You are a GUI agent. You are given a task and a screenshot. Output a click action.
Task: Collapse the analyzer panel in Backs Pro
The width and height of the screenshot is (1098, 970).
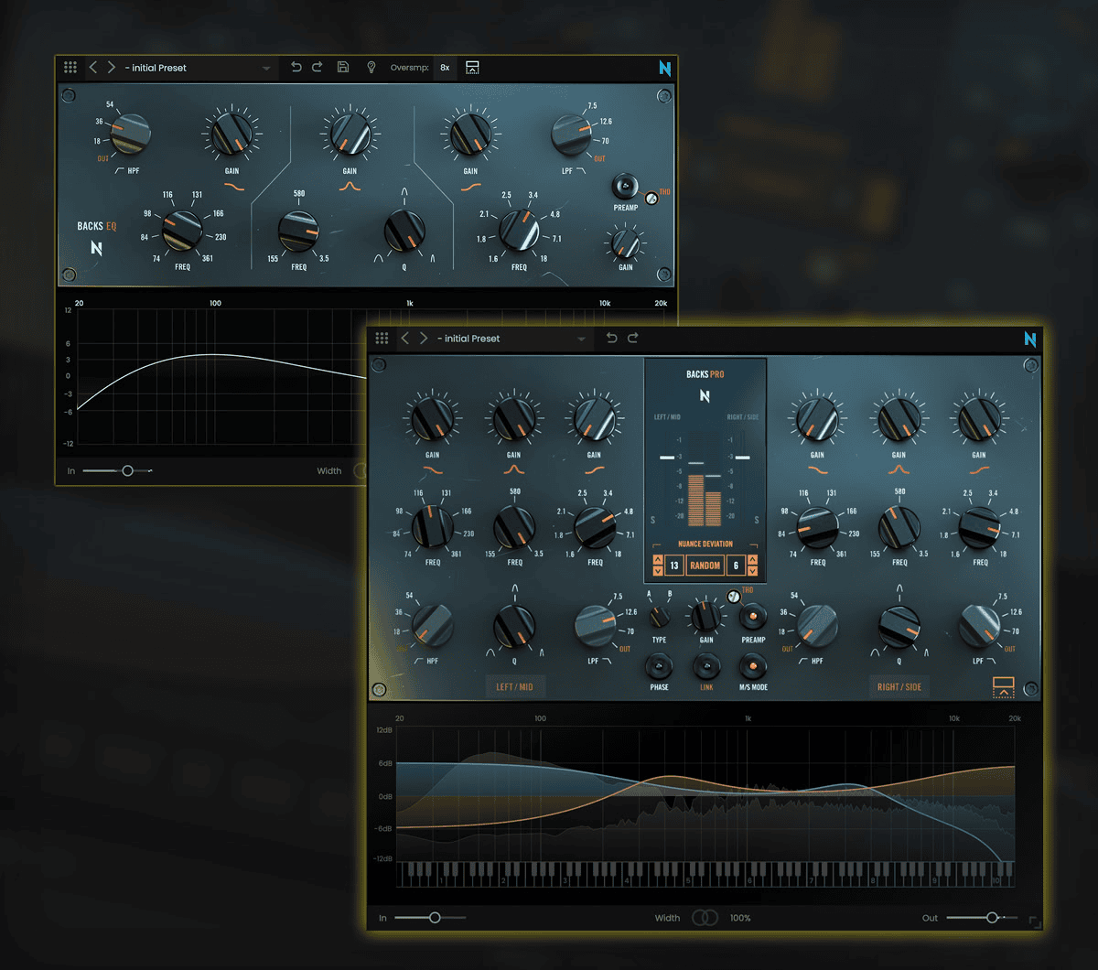(x=1003, y=686)
